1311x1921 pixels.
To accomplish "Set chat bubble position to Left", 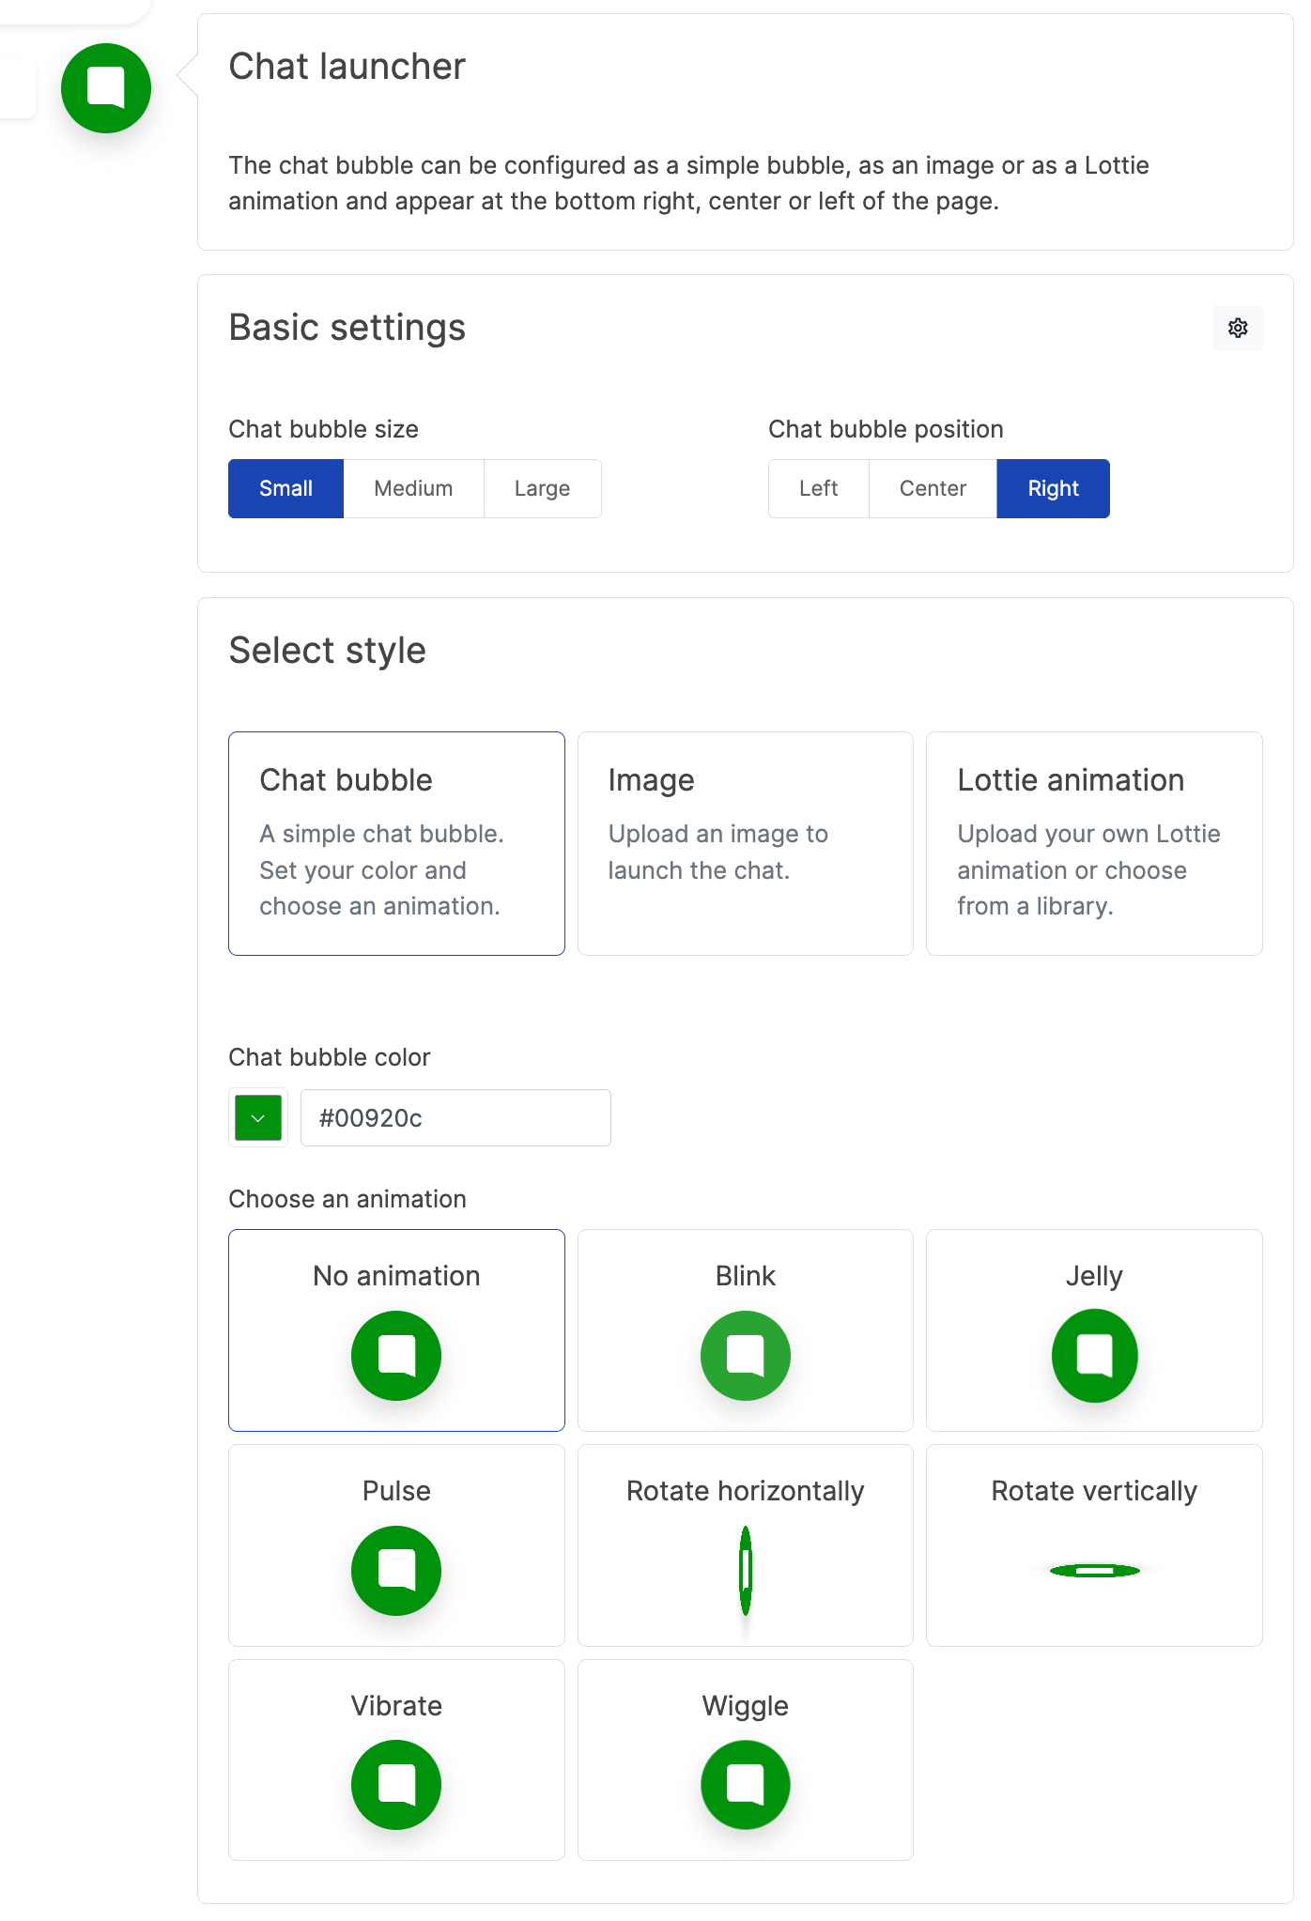I will pos(818,488).
